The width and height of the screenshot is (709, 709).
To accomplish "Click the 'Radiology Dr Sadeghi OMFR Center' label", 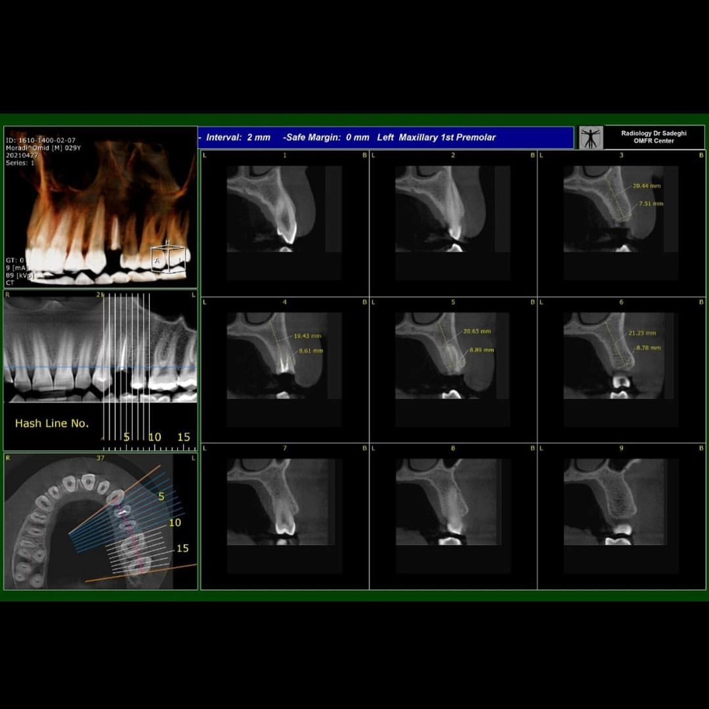I will click(654, 137).
